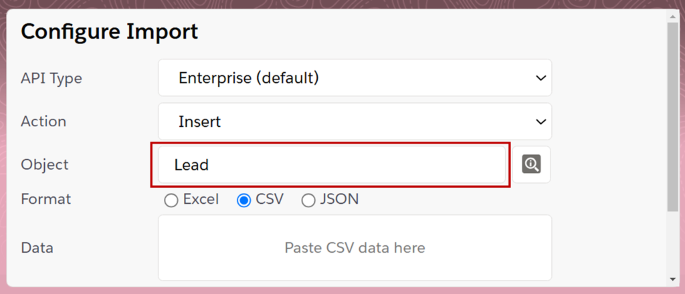Image resolution: width=685 pixels, height=294 pixels.
Task: Click the CSV label text
Action: [x=270, y=199]
